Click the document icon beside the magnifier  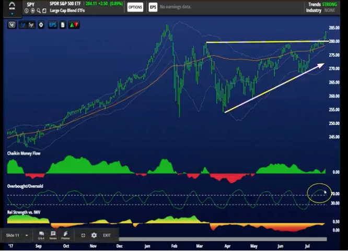pyautogui.click(x=45, y=10)
